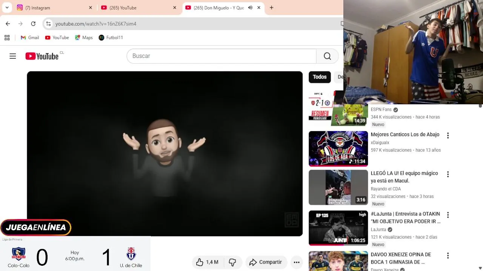Open options for LLEGÓ LA U! video
The width and height of the screenshot is (483, 271).
point(448,174)
